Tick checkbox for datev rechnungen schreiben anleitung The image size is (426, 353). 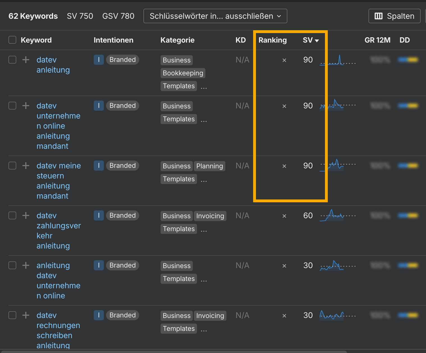[x=12, y=315]
